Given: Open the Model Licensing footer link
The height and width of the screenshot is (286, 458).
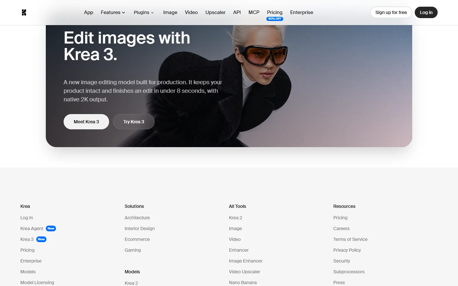Looking at the screenshot, I should (37, 283).
